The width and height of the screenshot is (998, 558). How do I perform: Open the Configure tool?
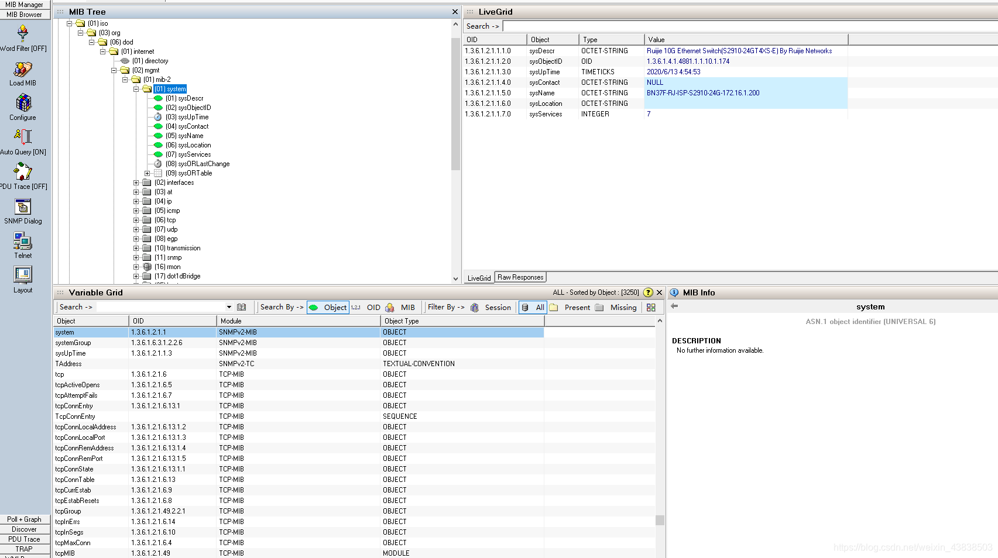click(x=23, y=103)
